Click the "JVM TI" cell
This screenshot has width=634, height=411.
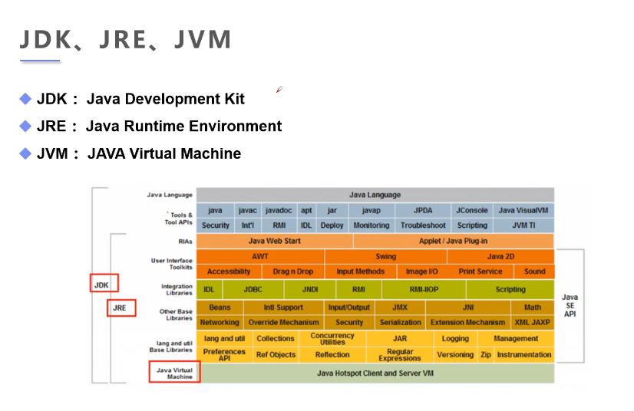523,225
